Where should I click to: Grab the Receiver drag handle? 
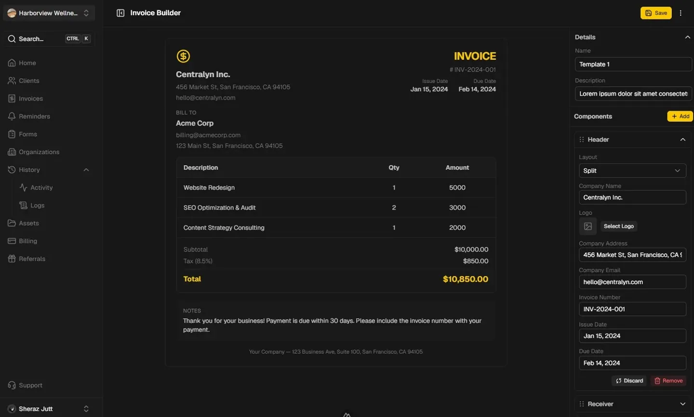point(582,404)
